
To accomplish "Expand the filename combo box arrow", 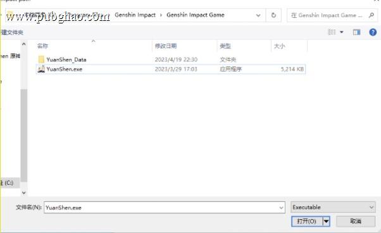I will pos(281,208).
